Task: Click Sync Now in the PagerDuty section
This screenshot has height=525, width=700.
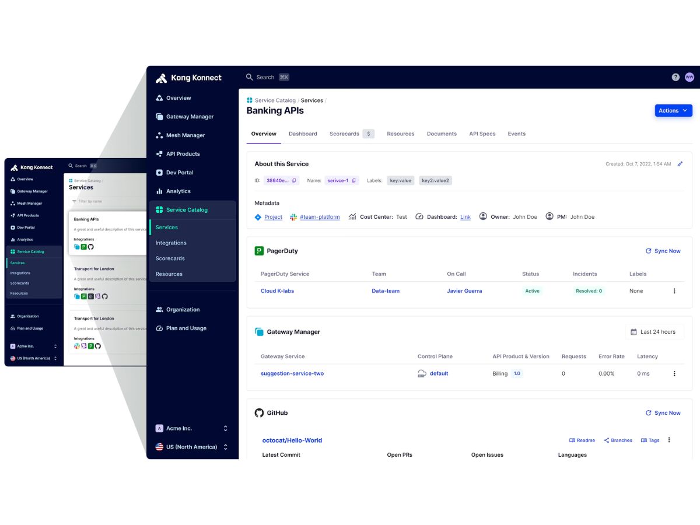Action: tap(663, 251)
